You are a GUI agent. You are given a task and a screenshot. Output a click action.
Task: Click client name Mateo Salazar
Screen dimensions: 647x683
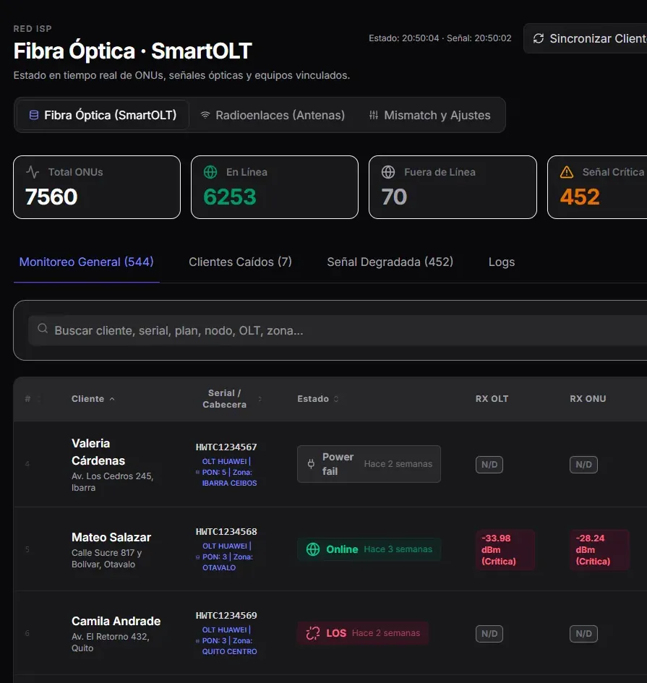[111, 537]
